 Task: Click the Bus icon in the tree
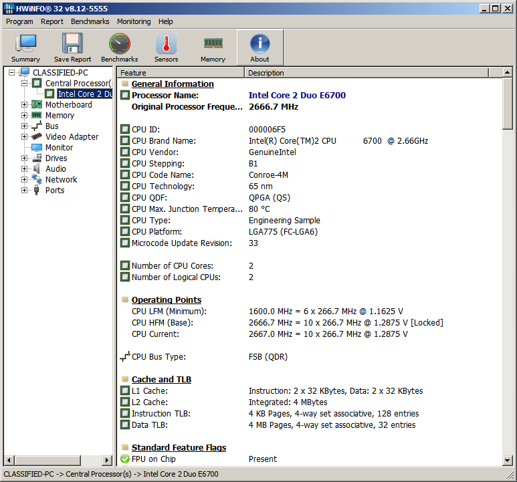(37, 126)
